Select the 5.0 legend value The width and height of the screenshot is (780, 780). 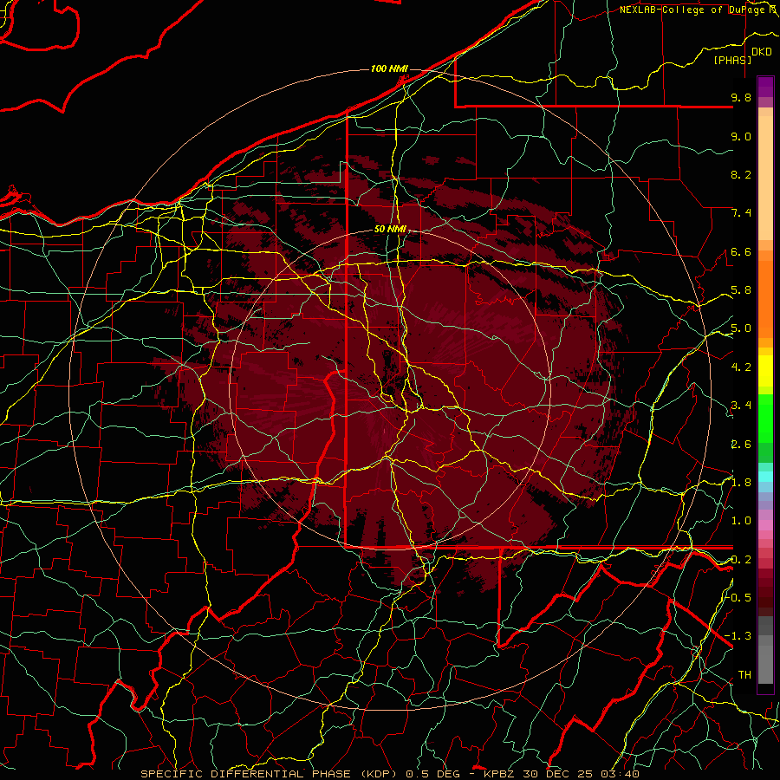(741, 328)
